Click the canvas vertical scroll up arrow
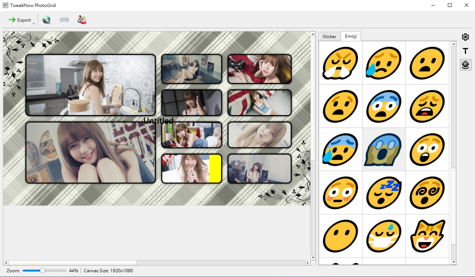Screen dimensions: 475x277 tap(313, 34)
